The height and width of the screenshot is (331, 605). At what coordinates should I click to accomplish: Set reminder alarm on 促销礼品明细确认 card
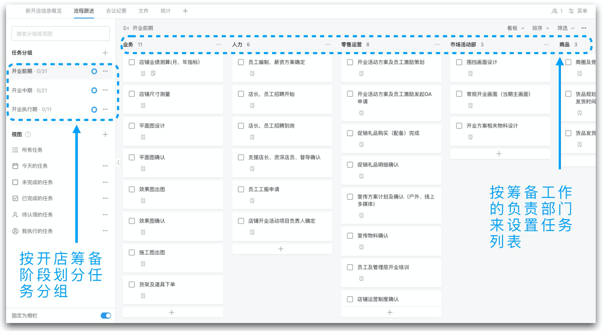pyautogui.click(x=361, y=176)
